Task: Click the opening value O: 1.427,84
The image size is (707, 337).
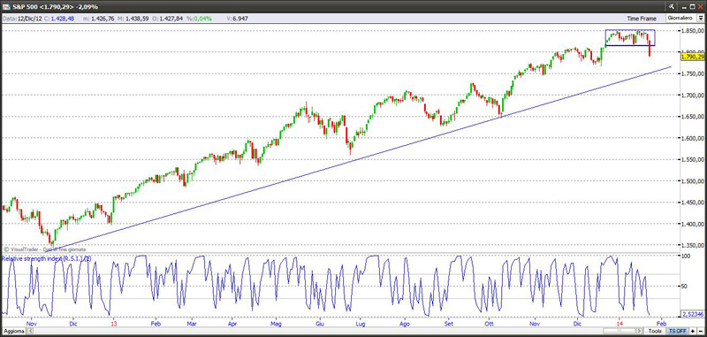Action: tap(167, 19)
